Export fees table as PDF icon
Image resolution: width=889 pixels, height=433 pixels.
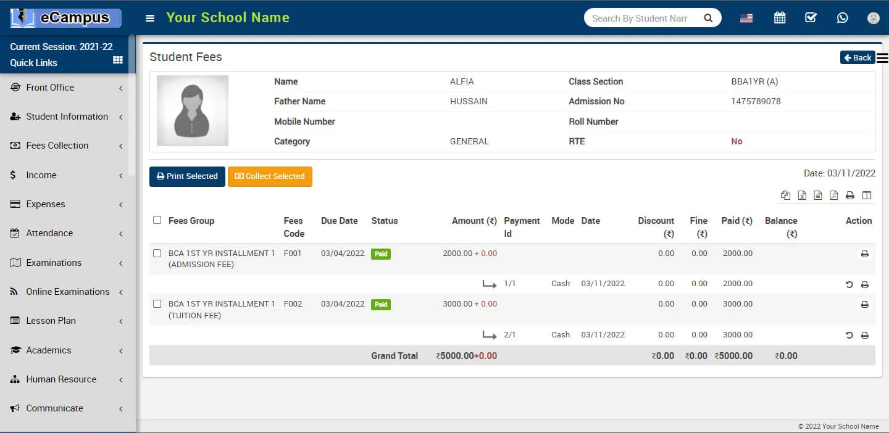pyautogui.click(x=833, y=196)
